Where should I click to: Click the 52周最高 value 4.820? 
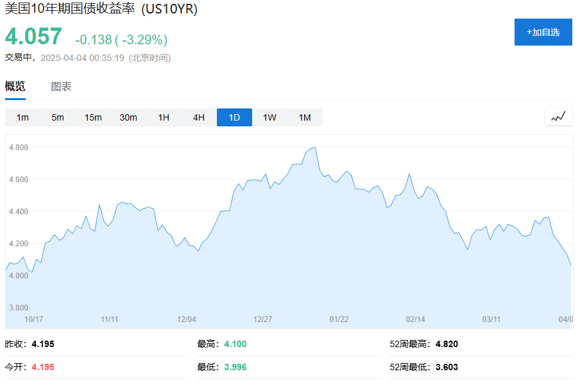[x=447, y=344]
